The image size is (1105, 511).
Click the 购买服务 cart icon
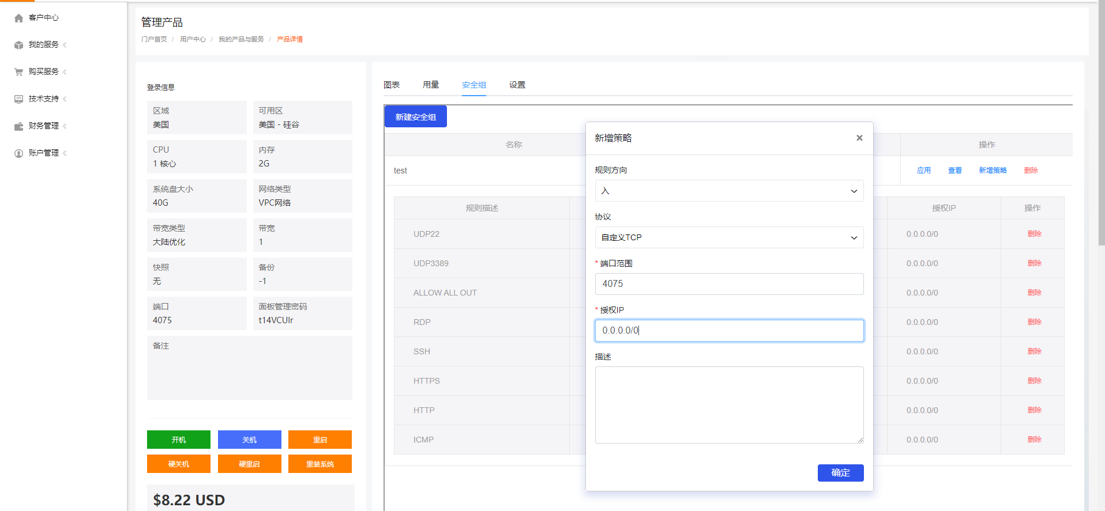(x=18, y=72)
